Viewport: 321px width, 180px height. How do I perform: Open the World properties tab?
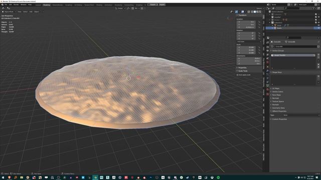pyautogui.click(x=267, y=62)
